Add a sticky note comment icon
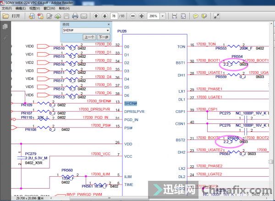This screenshot has height=201, width=275. coord(195,16)
